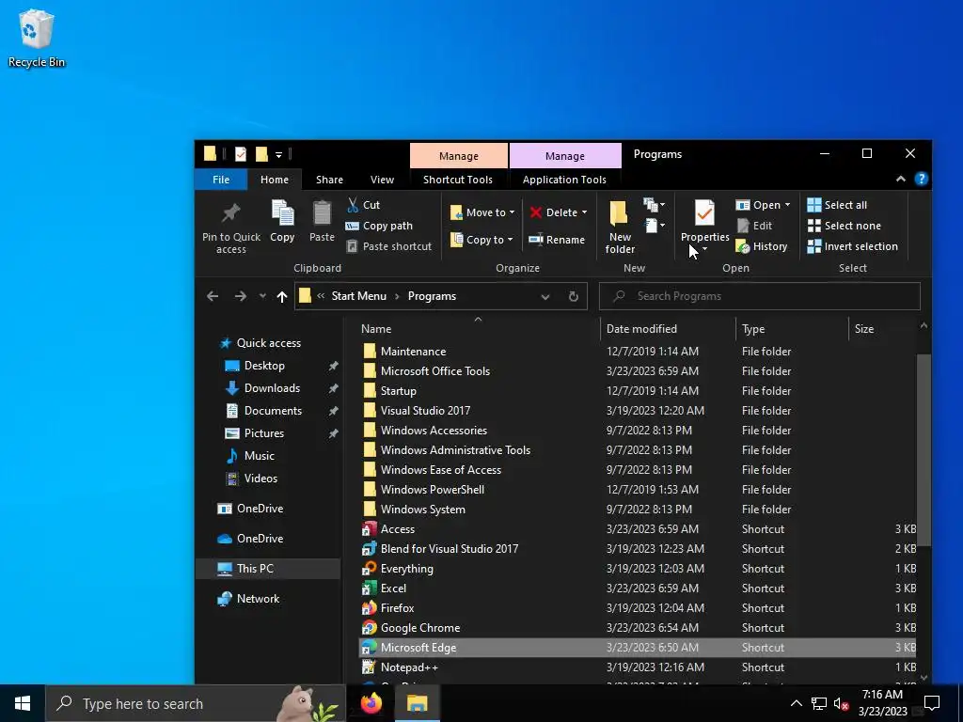This screenshot has height=722, width=963.
Task: Click Paste shortcut in ribbon
Action: 388,246
